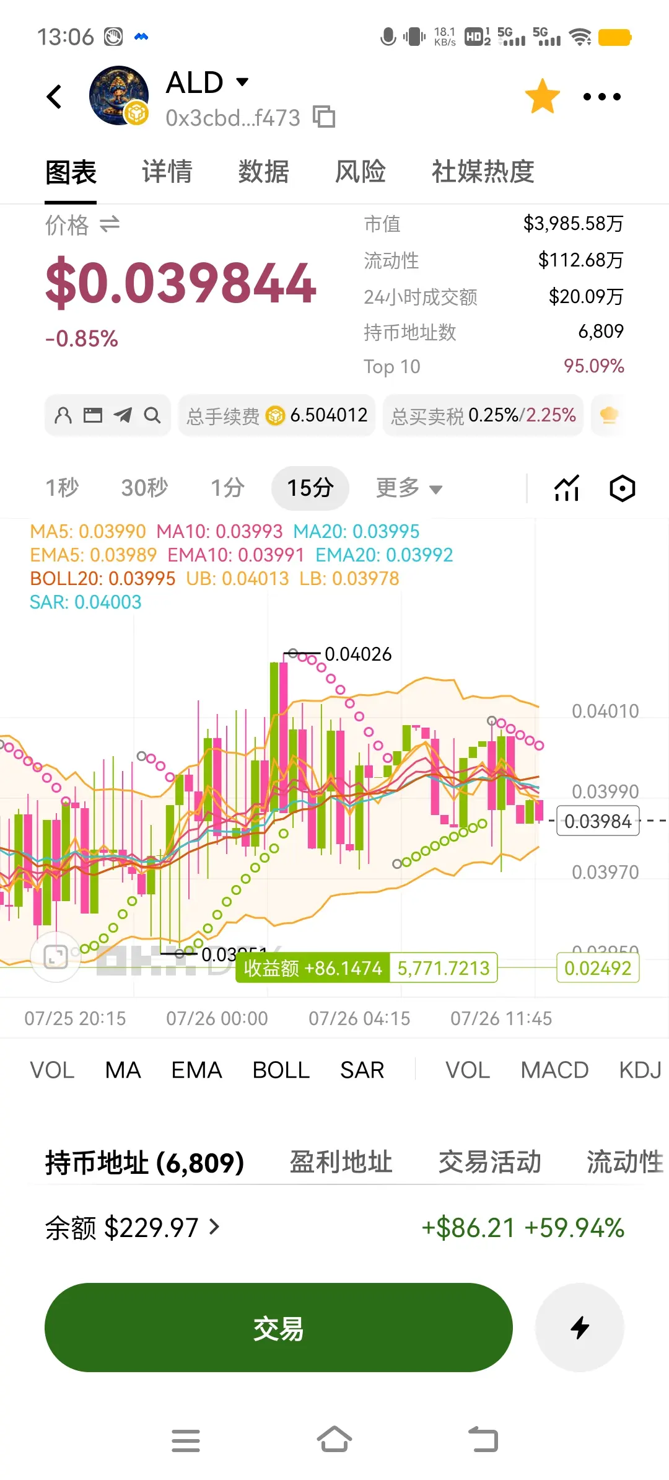Open the 交易活动 tab
The width and height of the screenshot is (669, 1480).
pos(490,1162)
